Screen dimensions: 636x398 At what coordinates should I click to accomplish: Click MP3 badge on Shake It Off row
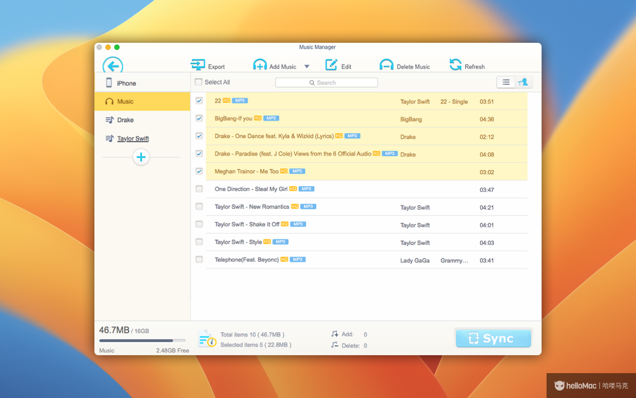tap(298, 224)
